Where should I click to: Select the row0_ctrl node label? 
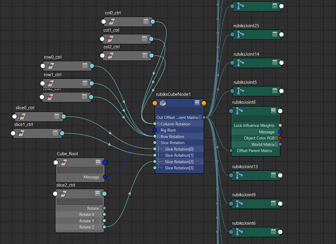53,57
